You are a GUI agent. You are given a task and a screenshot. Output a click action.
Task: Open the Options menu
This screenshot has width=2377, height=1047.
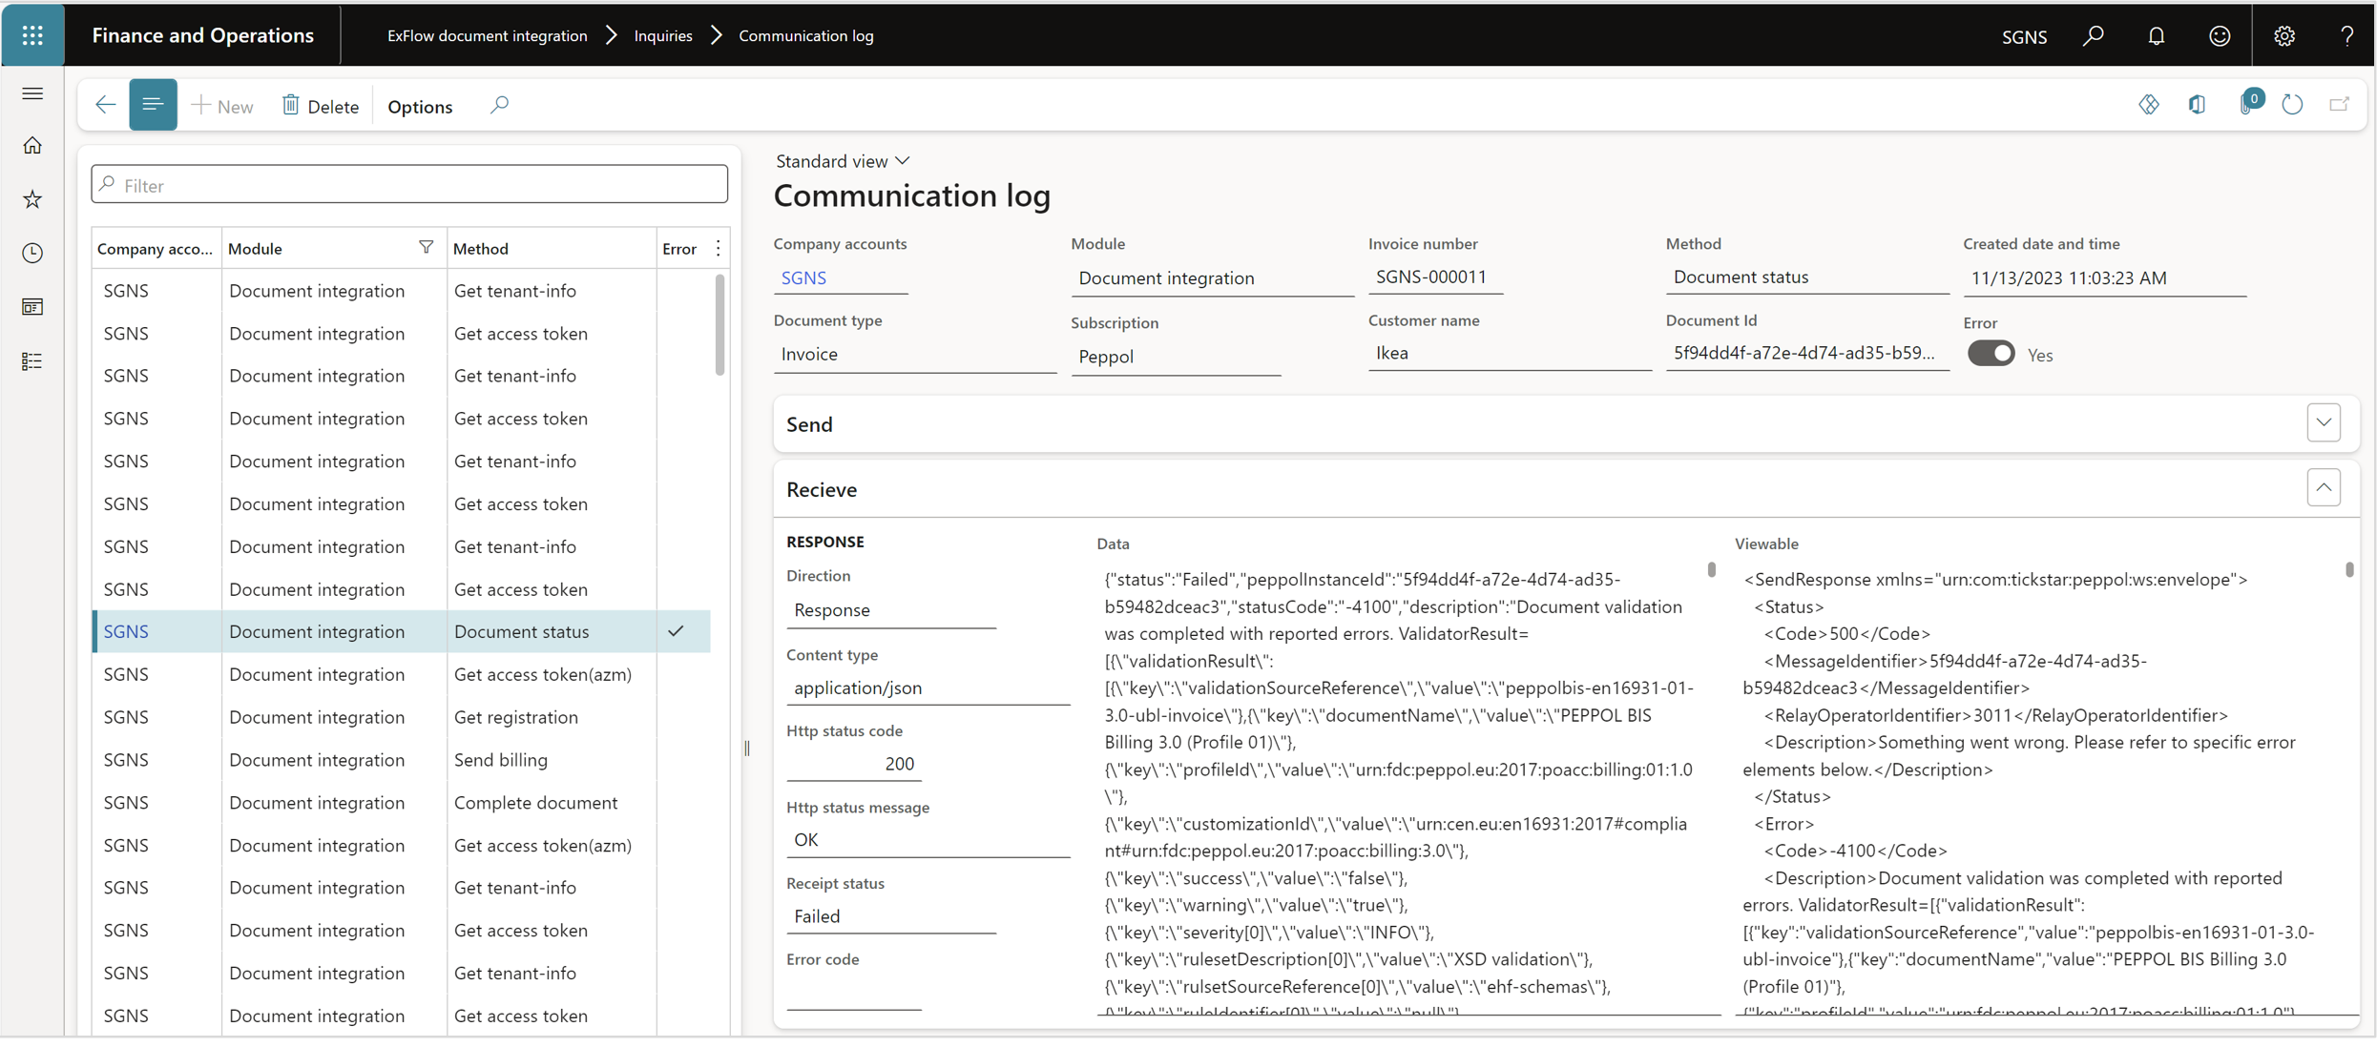pos(420,106)
